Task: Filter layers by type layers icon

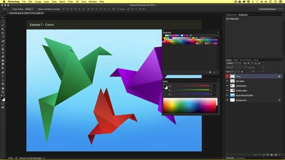Action: pos(252,63)
